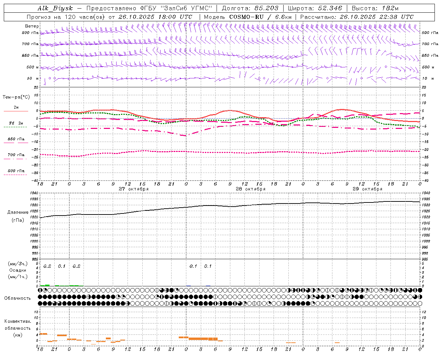
Task: Click the 'Облачность' cloud cover label
Action: [18, 298]
